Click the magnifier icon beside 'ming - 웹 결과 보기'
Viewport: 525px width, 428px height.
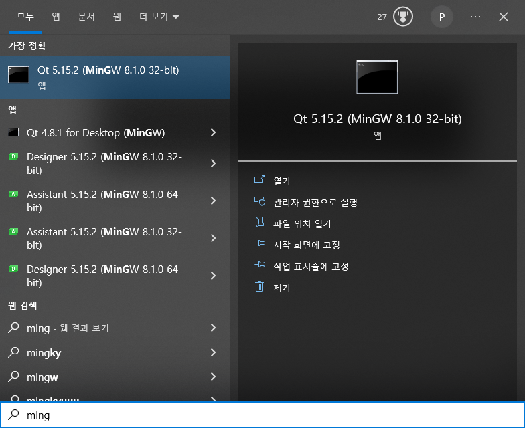pos(13,328)
